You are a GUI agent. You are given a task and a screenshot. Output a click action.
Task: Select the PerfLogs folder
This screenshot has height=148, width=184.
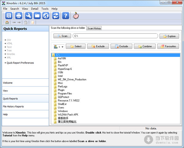63,87
